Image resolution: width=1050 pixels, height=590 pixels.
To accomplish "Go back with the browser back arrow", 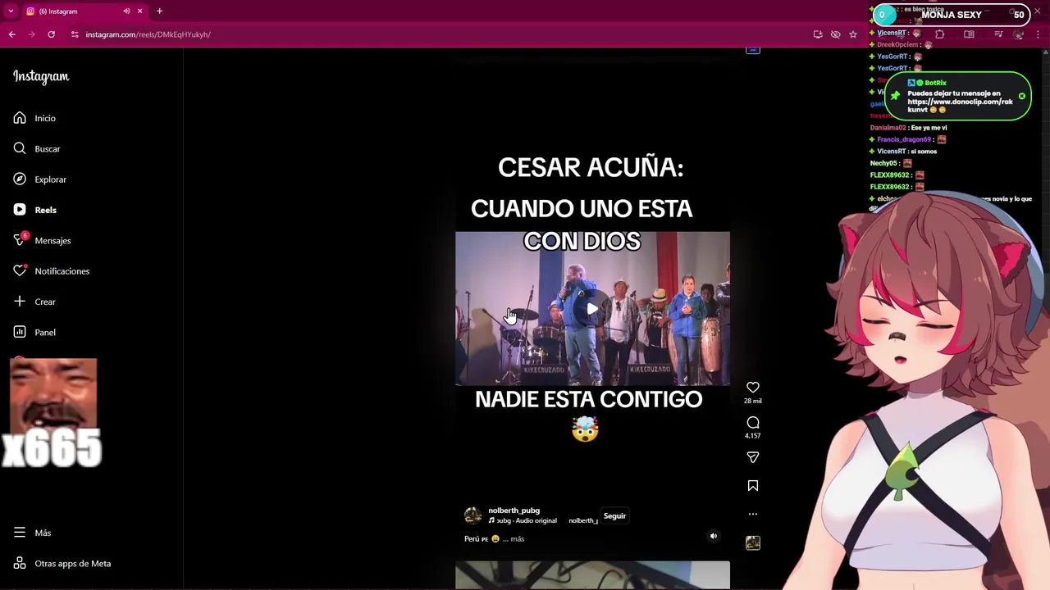I will click(x=12, y=34).
